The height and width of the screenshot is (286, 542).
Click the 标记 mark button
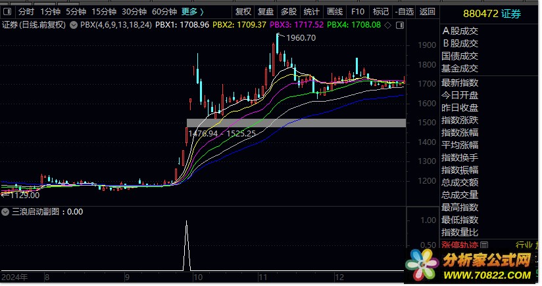pos(381,12)
